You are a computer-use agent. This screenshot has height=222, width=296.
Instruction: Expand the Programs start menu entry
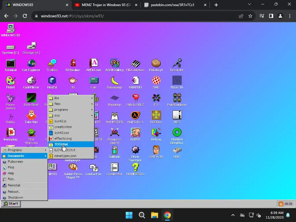point(24,150)
